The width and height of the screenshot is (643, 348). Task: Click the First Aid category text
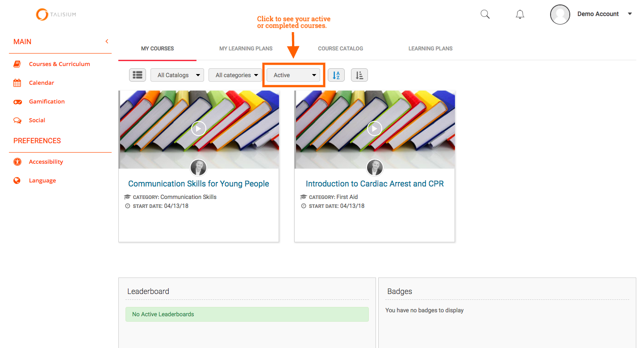(x=347, y=197)
